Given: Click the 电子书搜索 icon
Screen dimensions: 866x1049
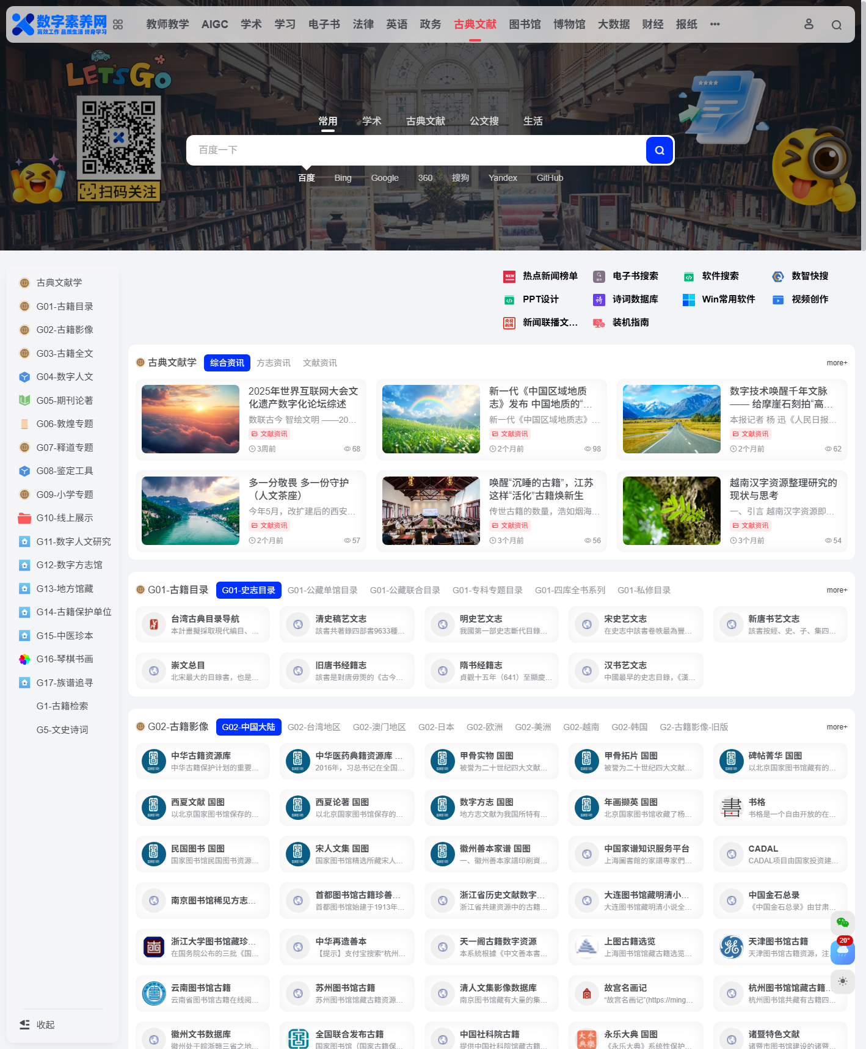Looking at the screenshot, I should coord(599,276).
